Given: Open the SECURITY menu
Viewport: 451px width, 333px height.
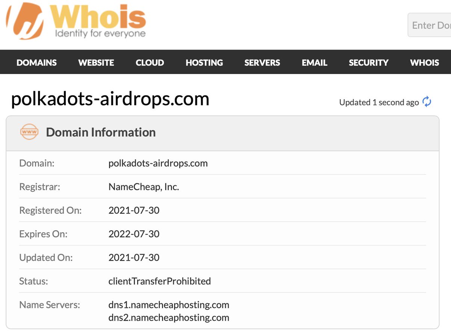Looking at the screenshot, I should (x=368, y=62).
